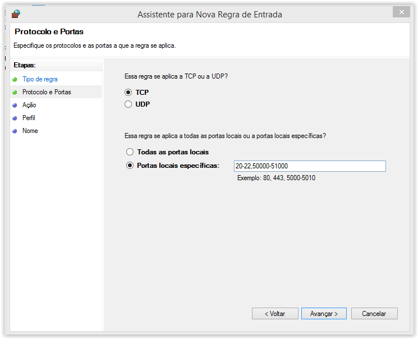
Task: Open the Perfil step in sidebar
Action: click(x=29, y=118)
